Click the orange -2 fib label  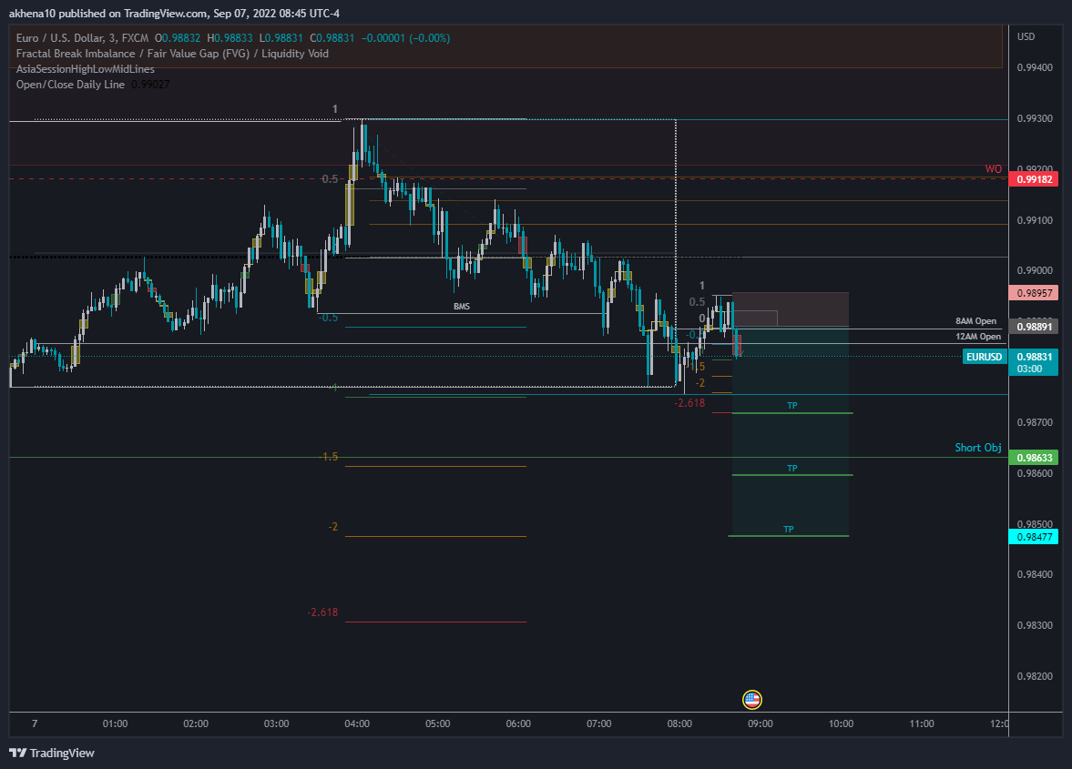(333, 527)
